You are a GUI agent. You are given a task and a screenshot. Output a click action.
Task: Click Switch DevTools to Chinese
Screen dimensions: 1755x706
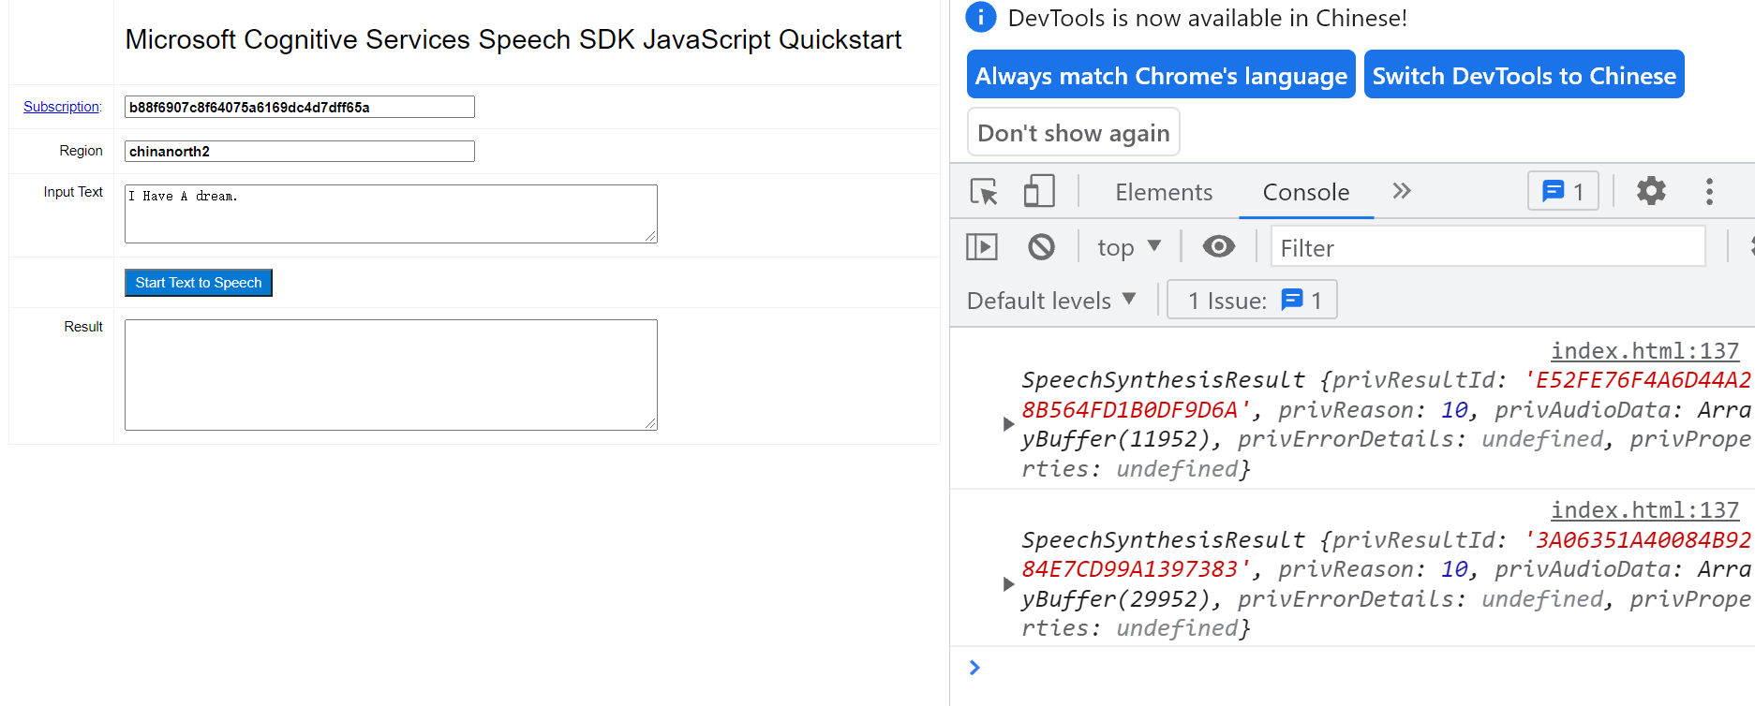click(x=1524, y=75)
